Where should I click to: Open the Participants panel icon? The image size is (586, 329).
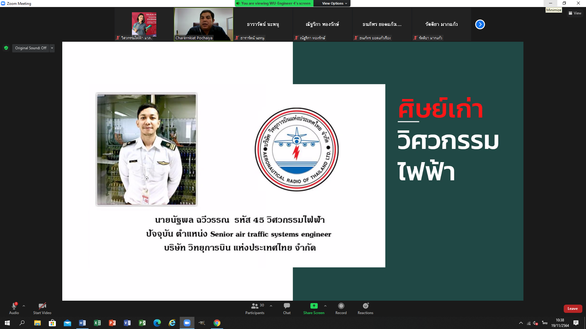click(x=255, y=306)
